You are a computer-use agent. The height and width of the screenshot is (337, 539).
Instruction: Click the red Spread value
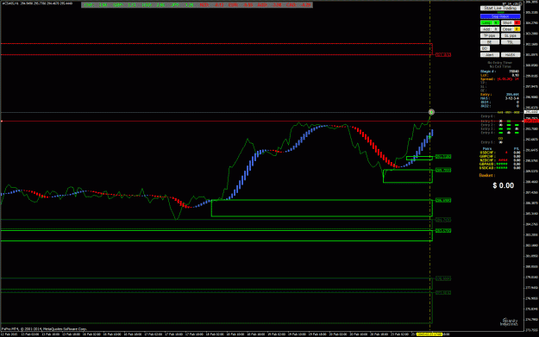508,79
